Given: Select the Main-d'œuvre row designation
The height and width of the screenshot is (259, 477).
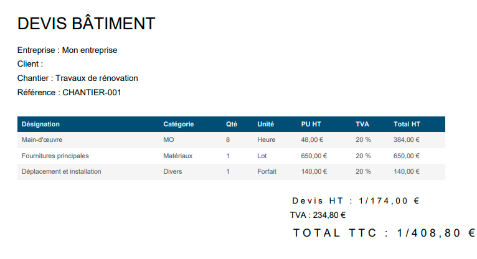Looking at the screenshot, I should coord(42,140).
